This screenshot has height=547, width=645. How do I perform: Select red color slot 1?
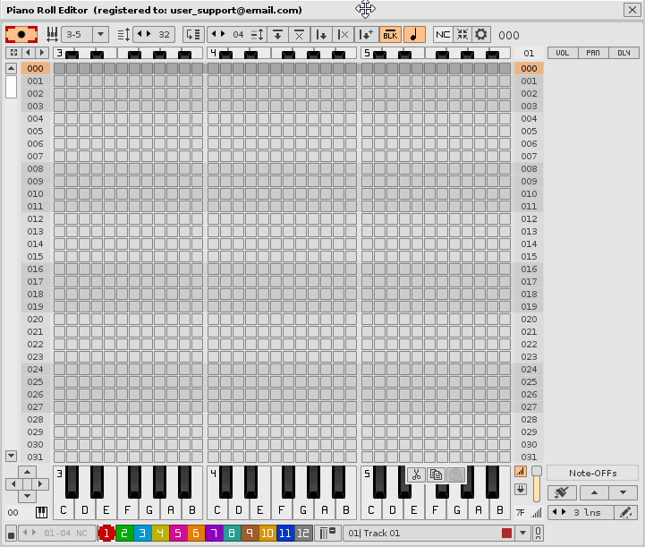pyautogui.click(x=106, y=534)
